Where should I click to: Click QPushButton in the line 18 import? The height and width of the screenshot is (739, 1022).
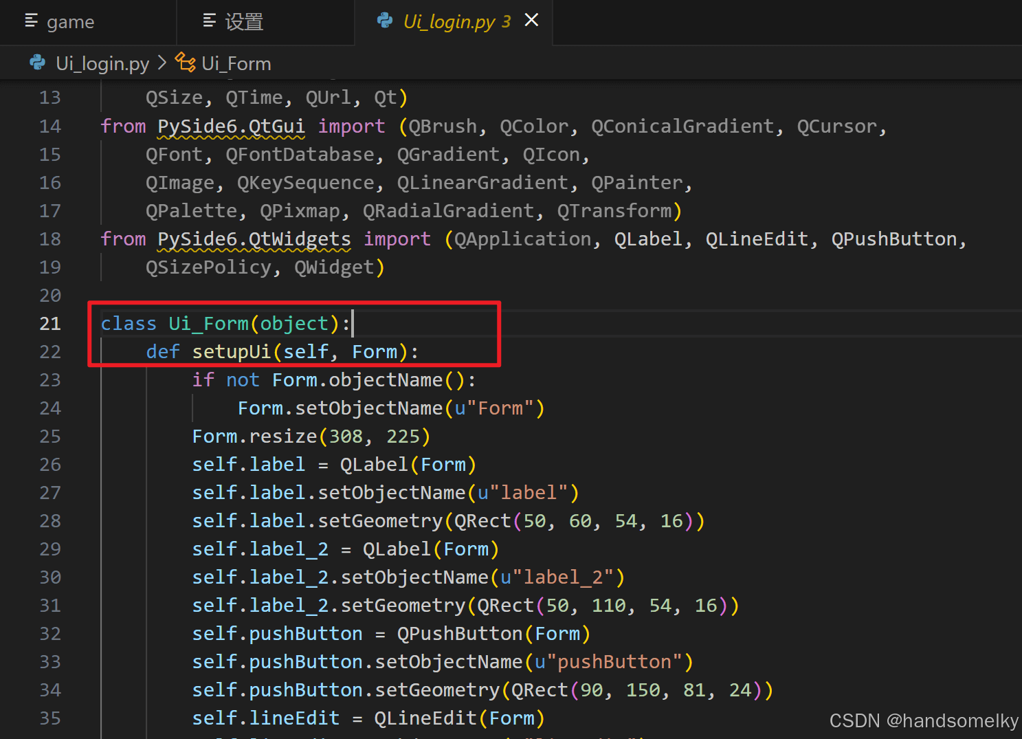click(x=894, y=239)
